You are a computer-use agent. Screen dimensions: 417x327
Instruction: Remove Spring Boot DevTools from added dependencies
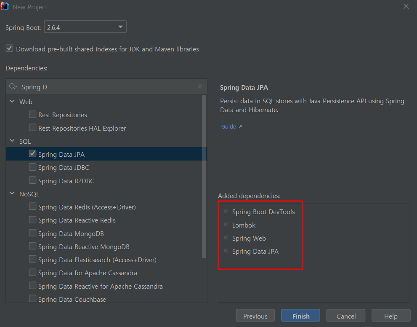[x=226, y=212]
